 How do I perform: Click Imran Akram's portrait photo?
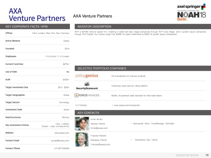click(82, 124)
